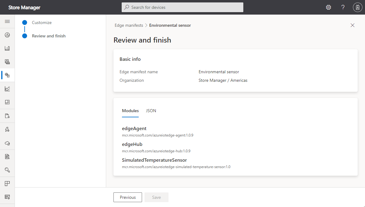
Task: Open the user account avatar
Action: coord(357,7)
